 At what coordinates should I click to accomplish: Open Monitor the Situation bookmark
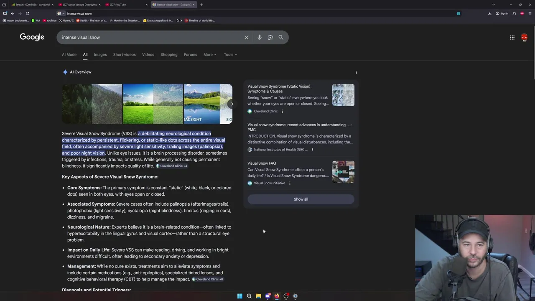[125, 20]
